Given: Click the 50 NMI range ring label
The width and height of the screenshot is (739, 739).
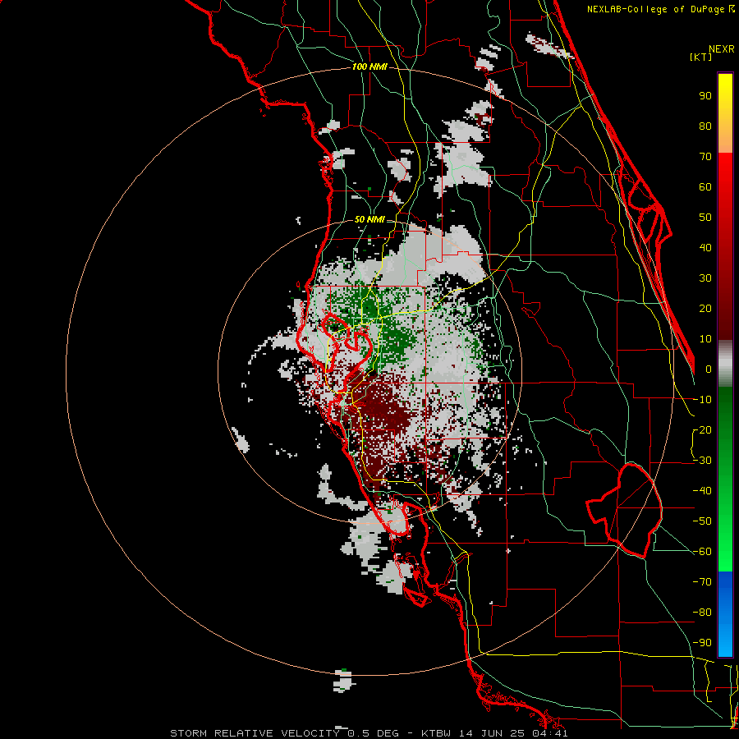Looking at the screenshot, I should (369, 219).
